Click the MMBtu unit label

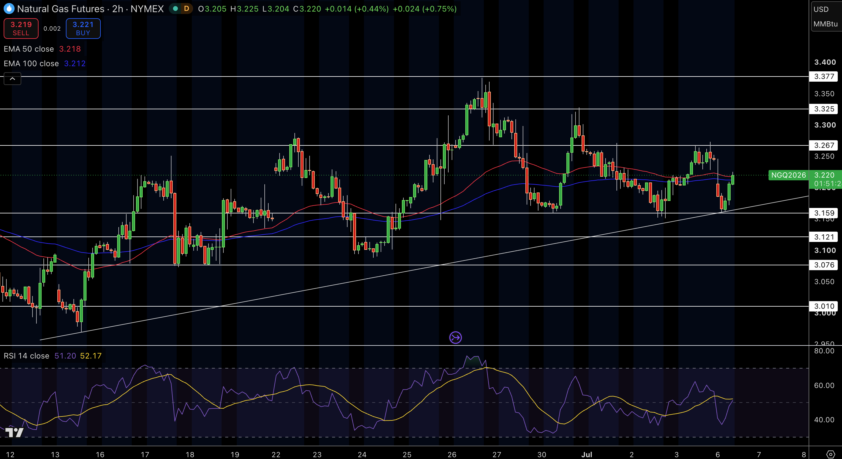(x=825, y=24)
